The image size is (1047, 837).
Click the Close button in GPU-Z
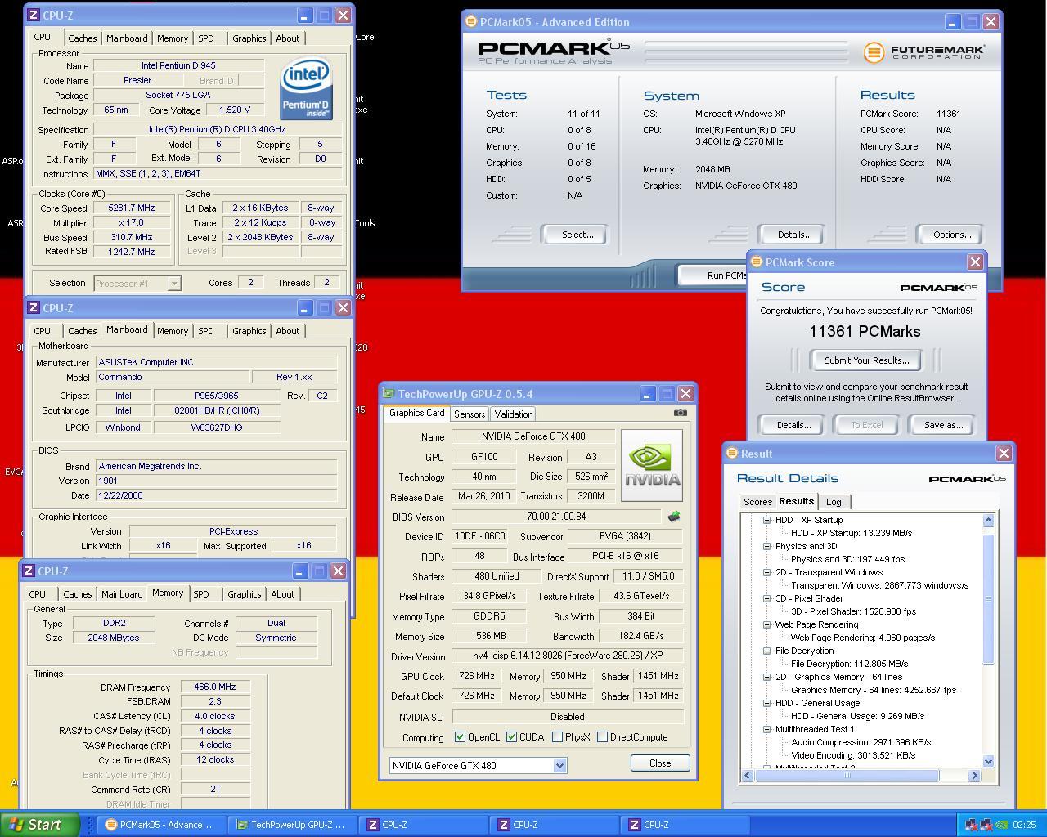pyautogui.click(x=660, y=763)
